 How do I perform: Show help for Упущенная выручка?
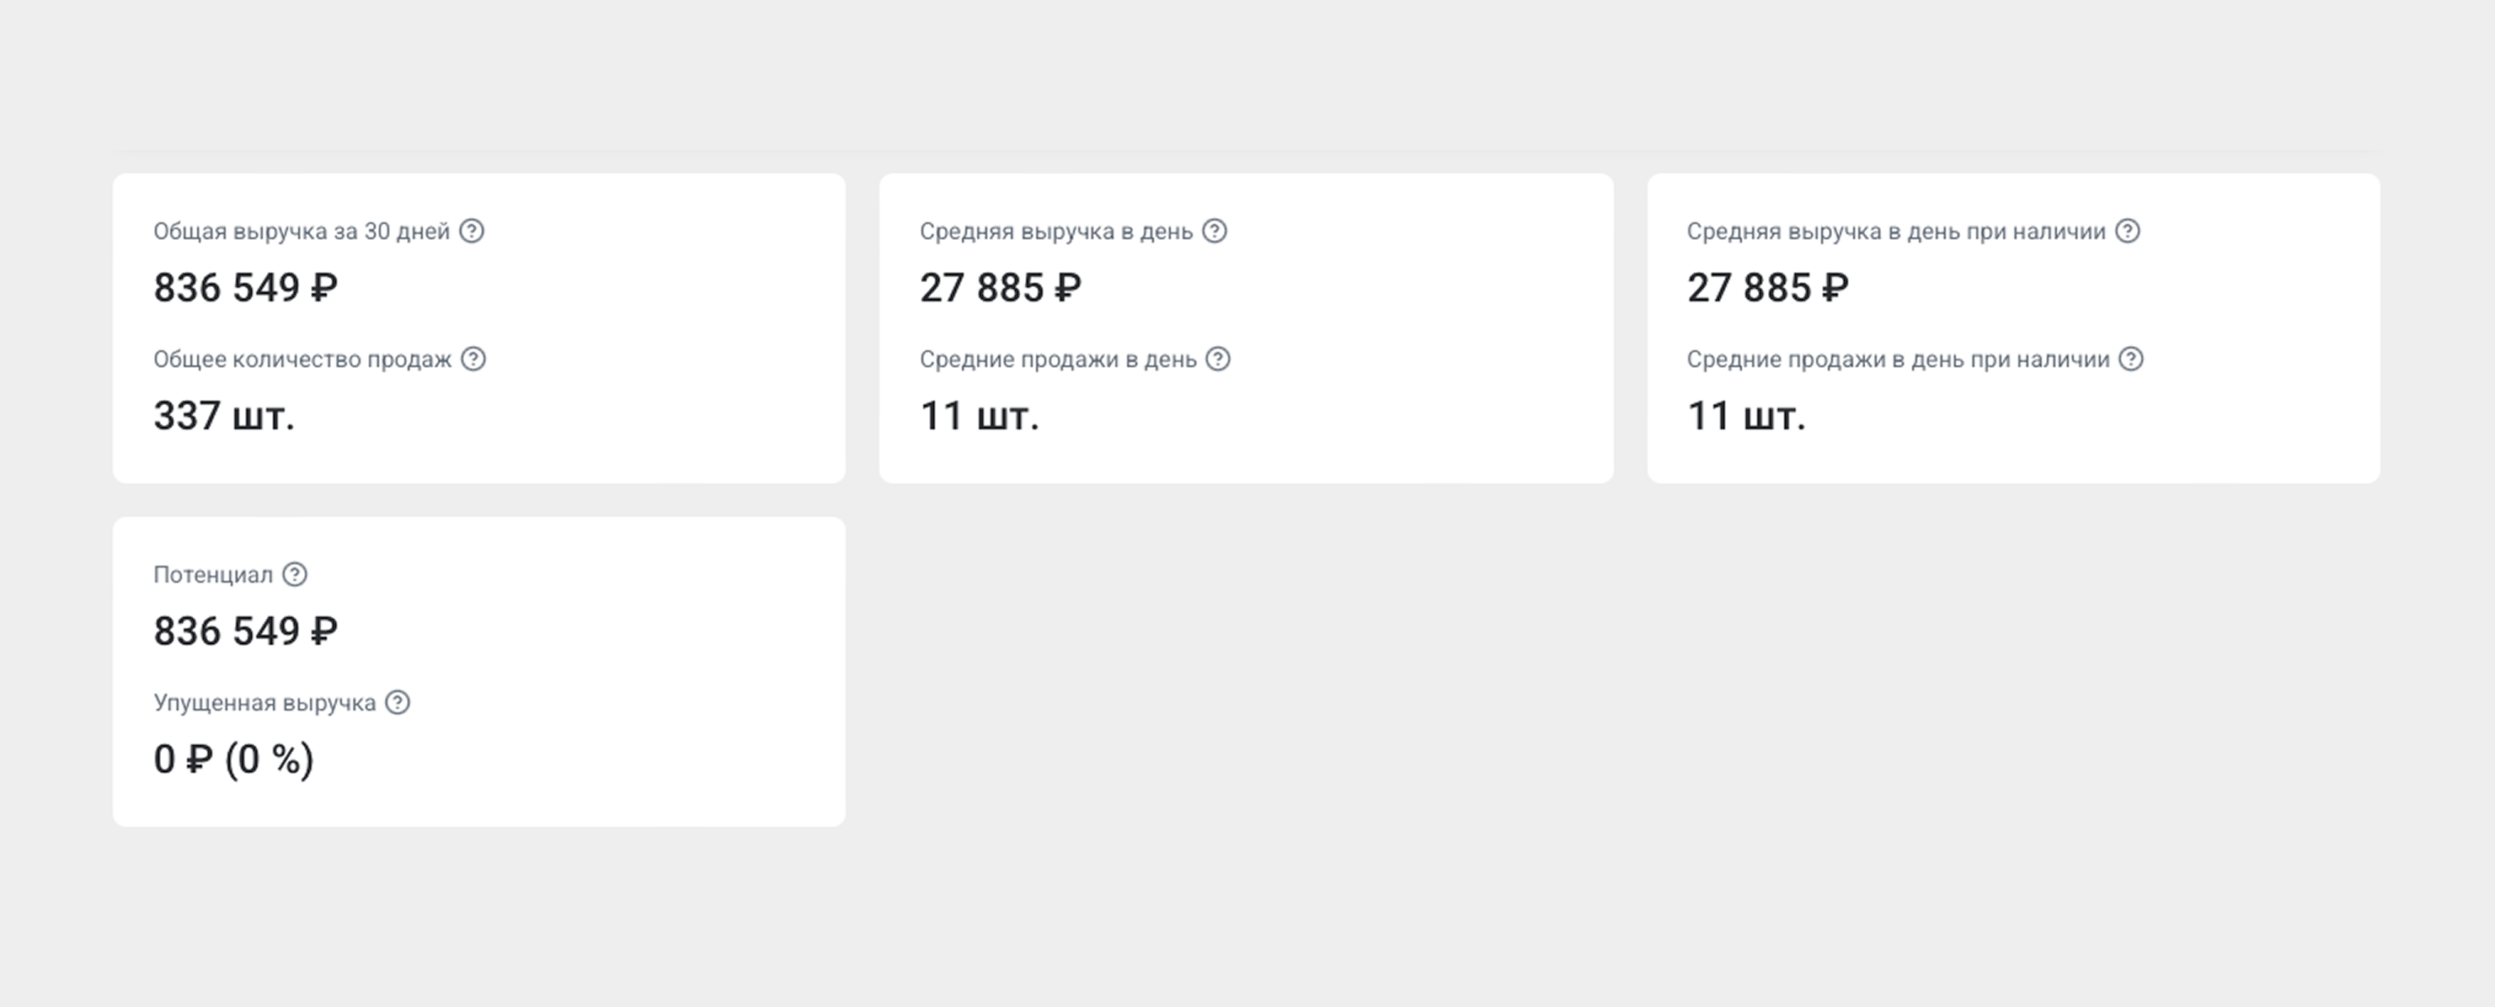click(x=397, y=702)
